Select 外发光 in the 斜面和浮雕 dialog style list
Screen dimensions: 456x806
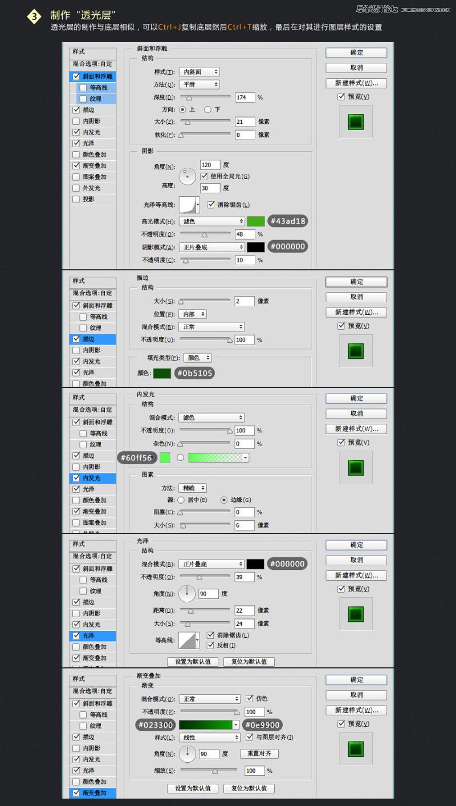[x=92, y=188]
